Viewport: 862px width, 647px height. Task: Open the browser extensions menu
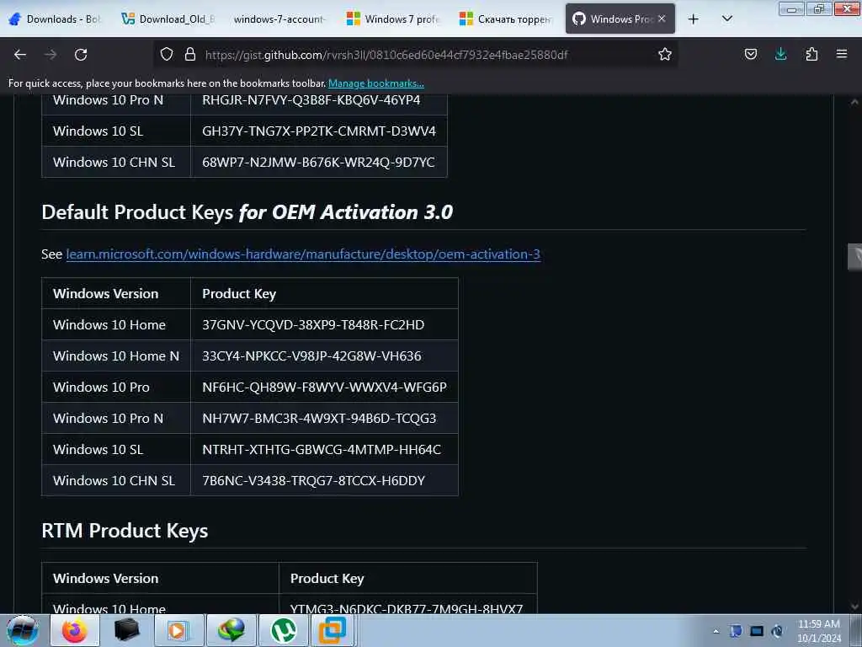[x=811, y=54]
